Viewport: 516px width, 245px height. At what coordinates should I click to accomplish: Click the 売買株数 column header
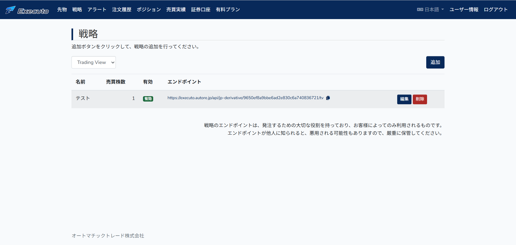coord(116,82)
